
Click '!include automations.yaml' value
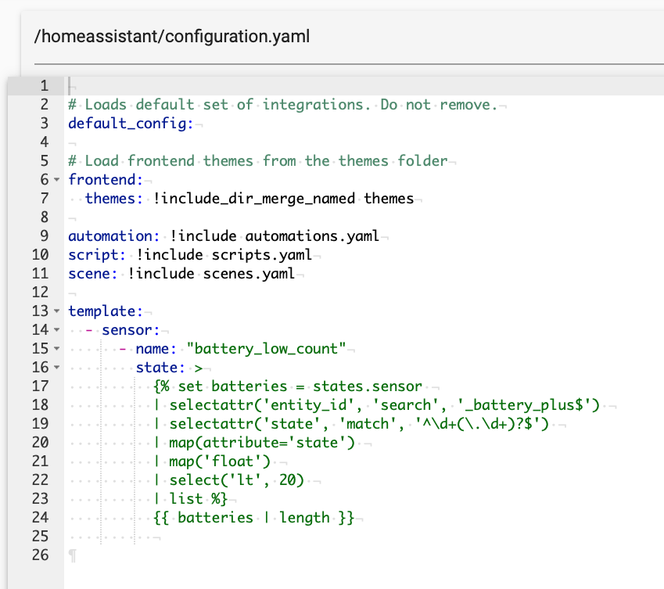pyautogui.click(x=275, y=236)
